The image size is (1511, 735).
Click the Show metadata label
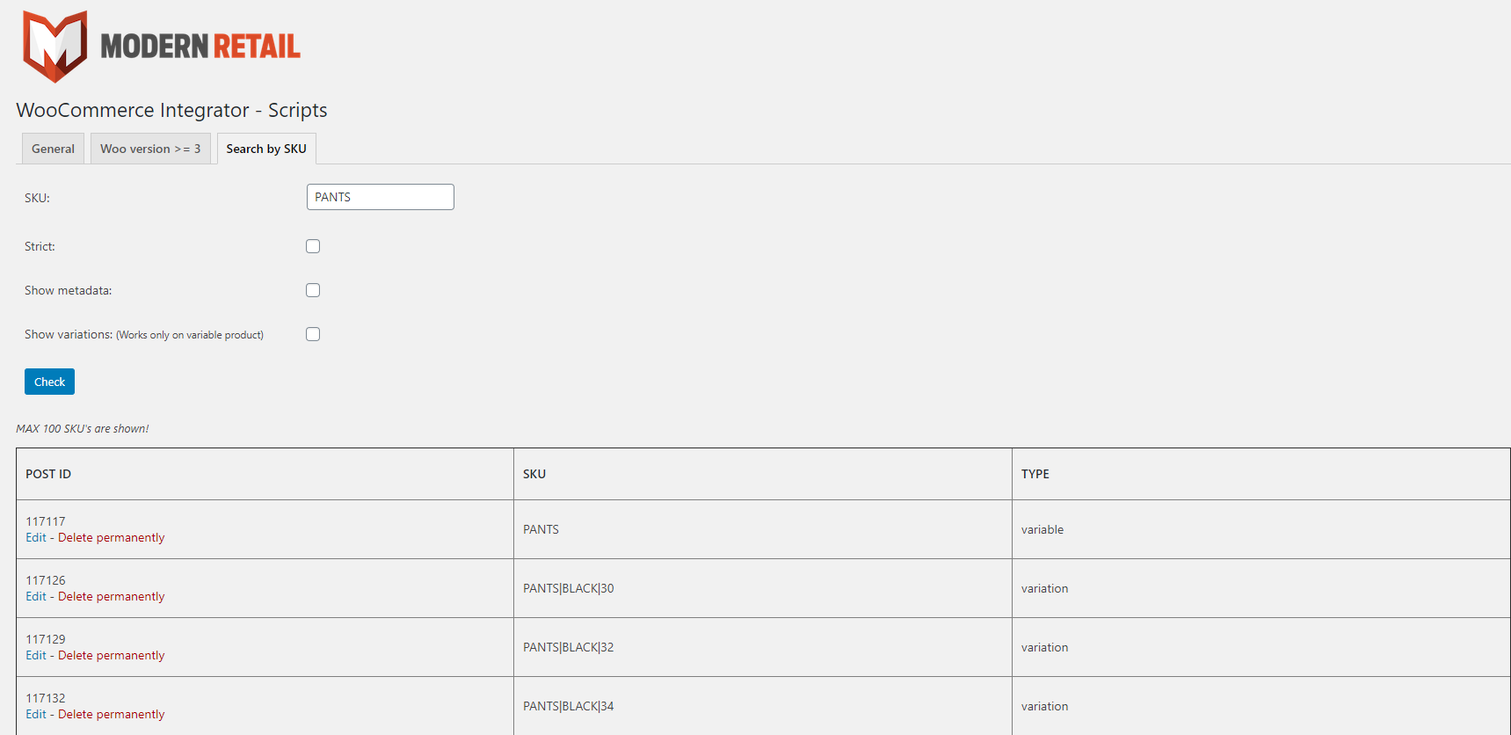[x=69, y=290]
